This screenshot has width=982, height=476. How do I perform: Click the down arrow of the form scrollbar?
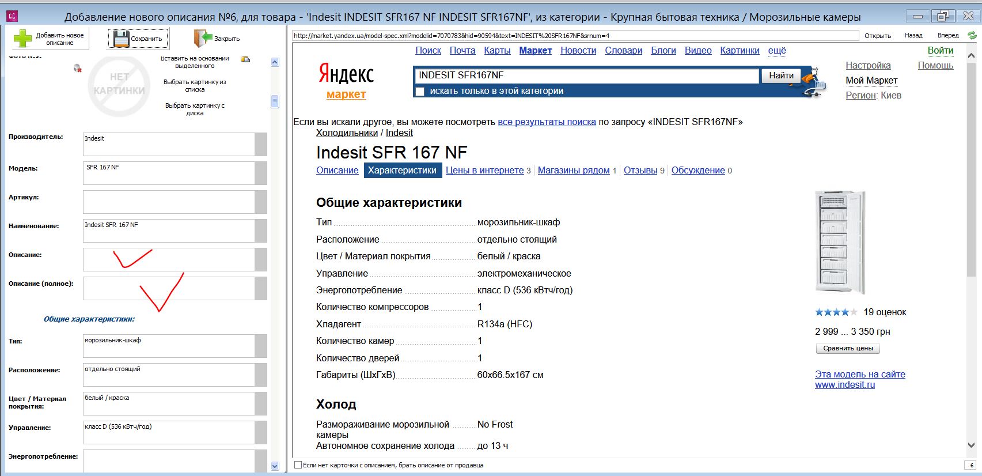pos(275,466)
